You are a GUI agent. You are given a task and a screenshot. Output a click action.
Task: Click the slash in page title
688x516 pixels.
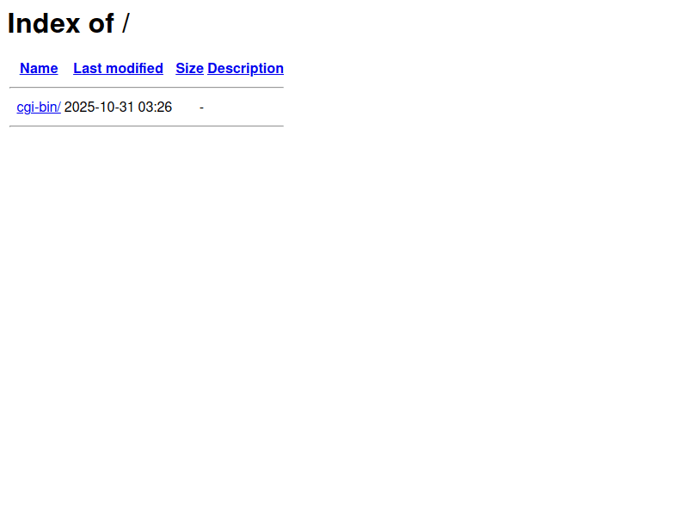pos(126,23)
